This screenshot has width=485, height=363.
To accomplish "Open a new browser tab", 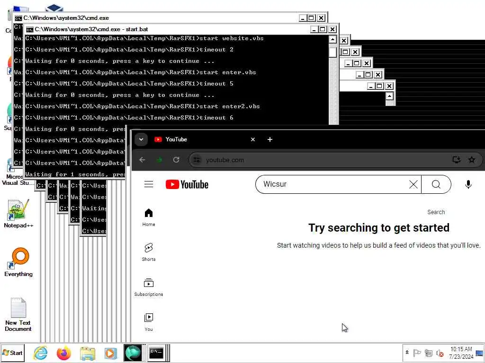I will (x=269, y=139).
